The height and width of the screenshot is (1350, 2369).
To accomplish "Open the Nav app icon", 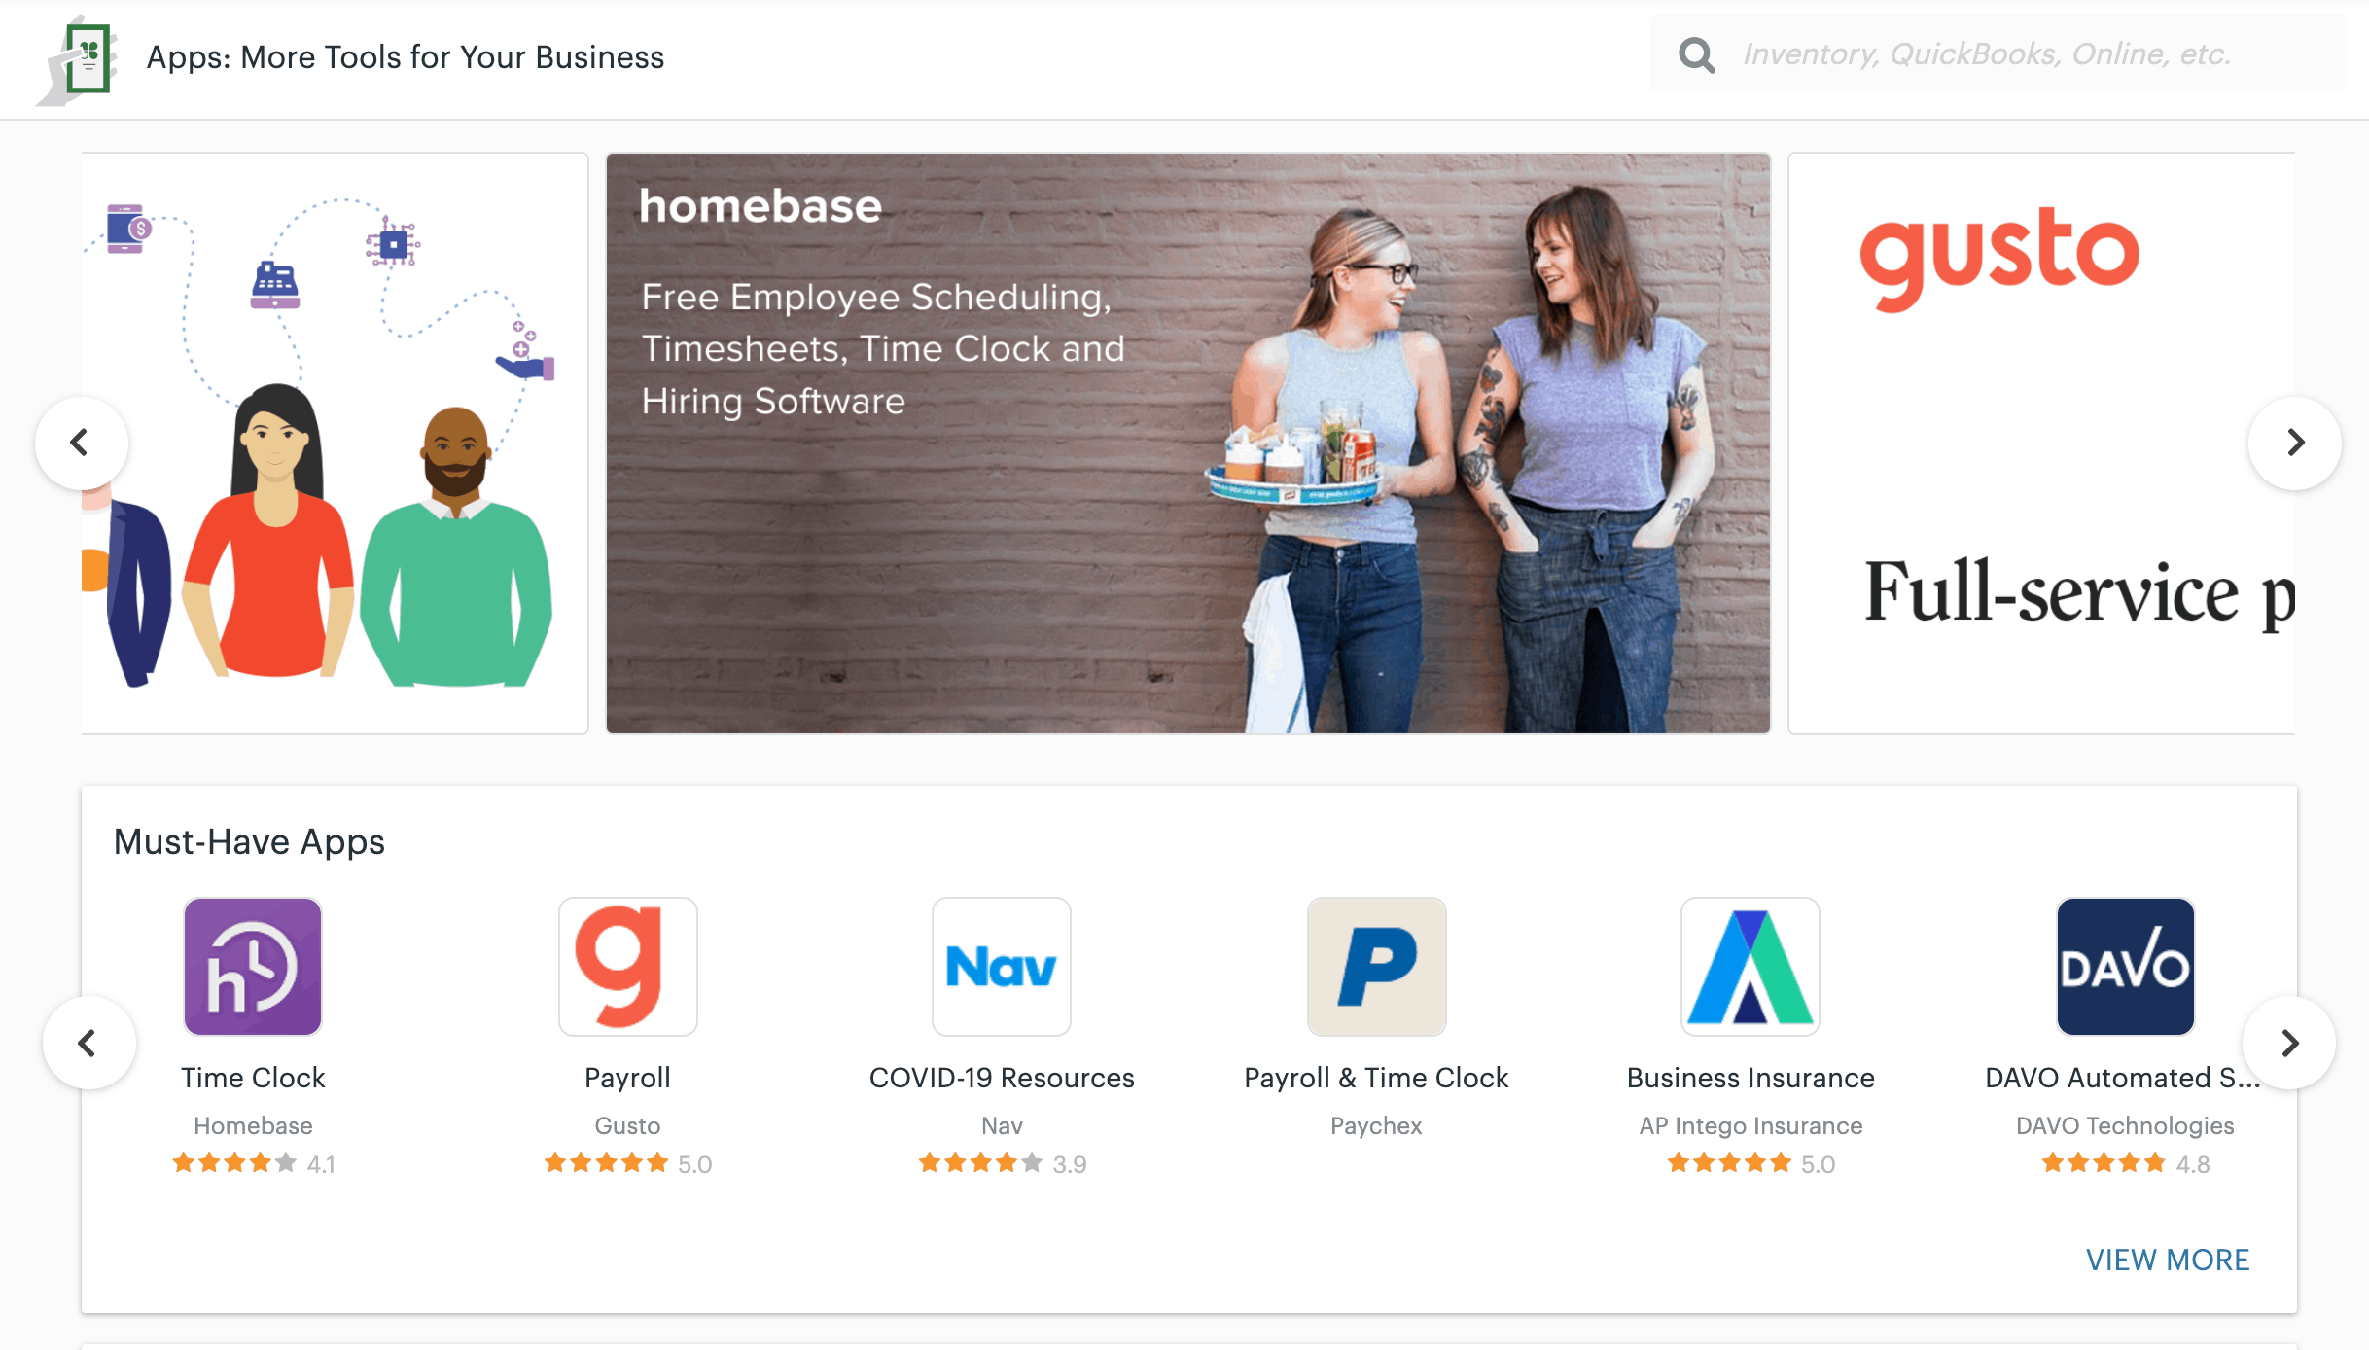I will pyautogui.click(x=1002, y=966).
